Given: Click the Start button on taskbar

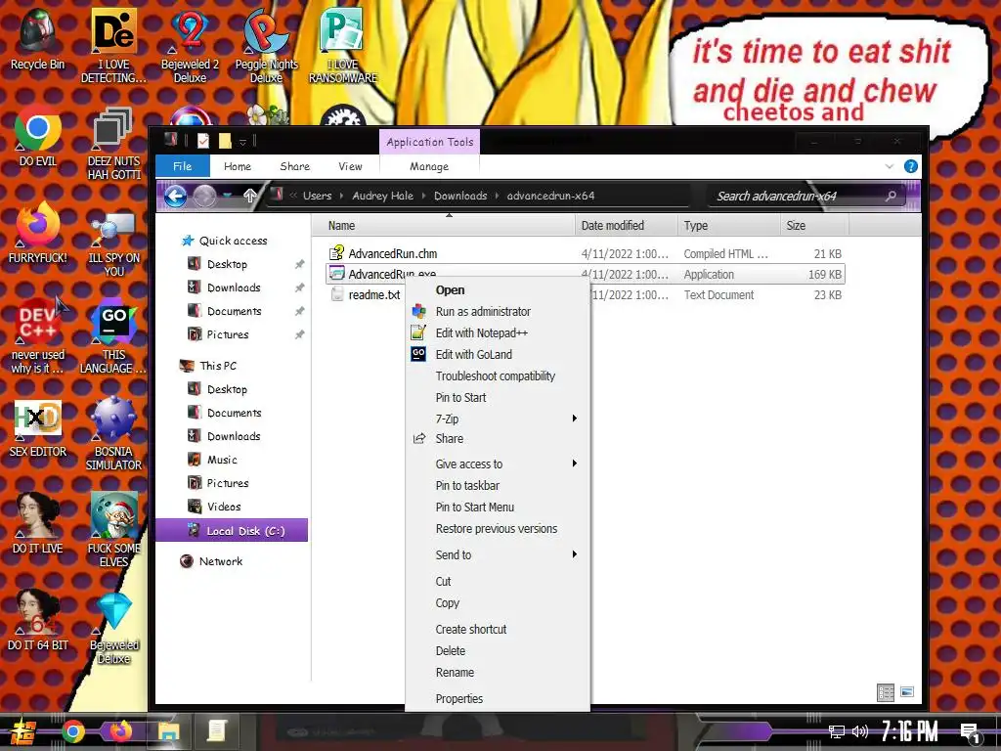Looking at the screenshot, I should (22, 731).
